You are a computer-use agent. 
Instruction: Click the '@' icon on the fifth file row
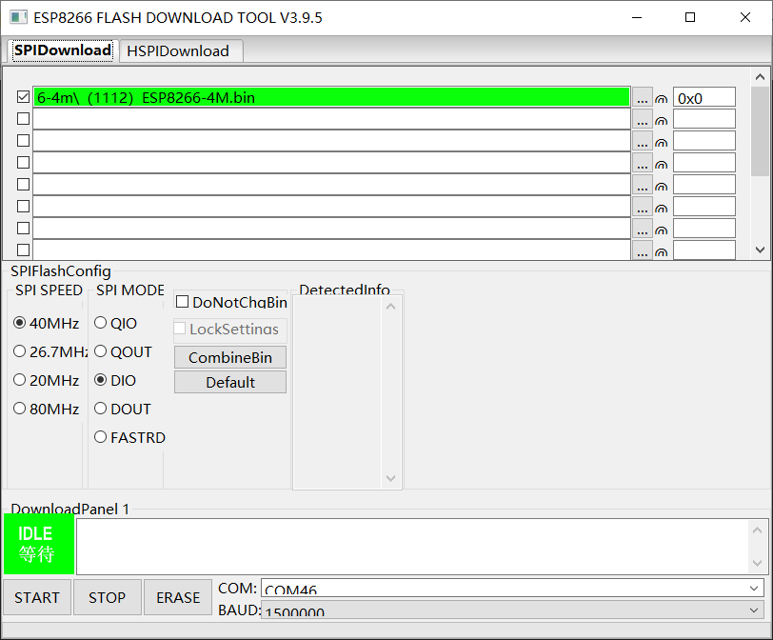pyautogui.click(x=661, y=187)
